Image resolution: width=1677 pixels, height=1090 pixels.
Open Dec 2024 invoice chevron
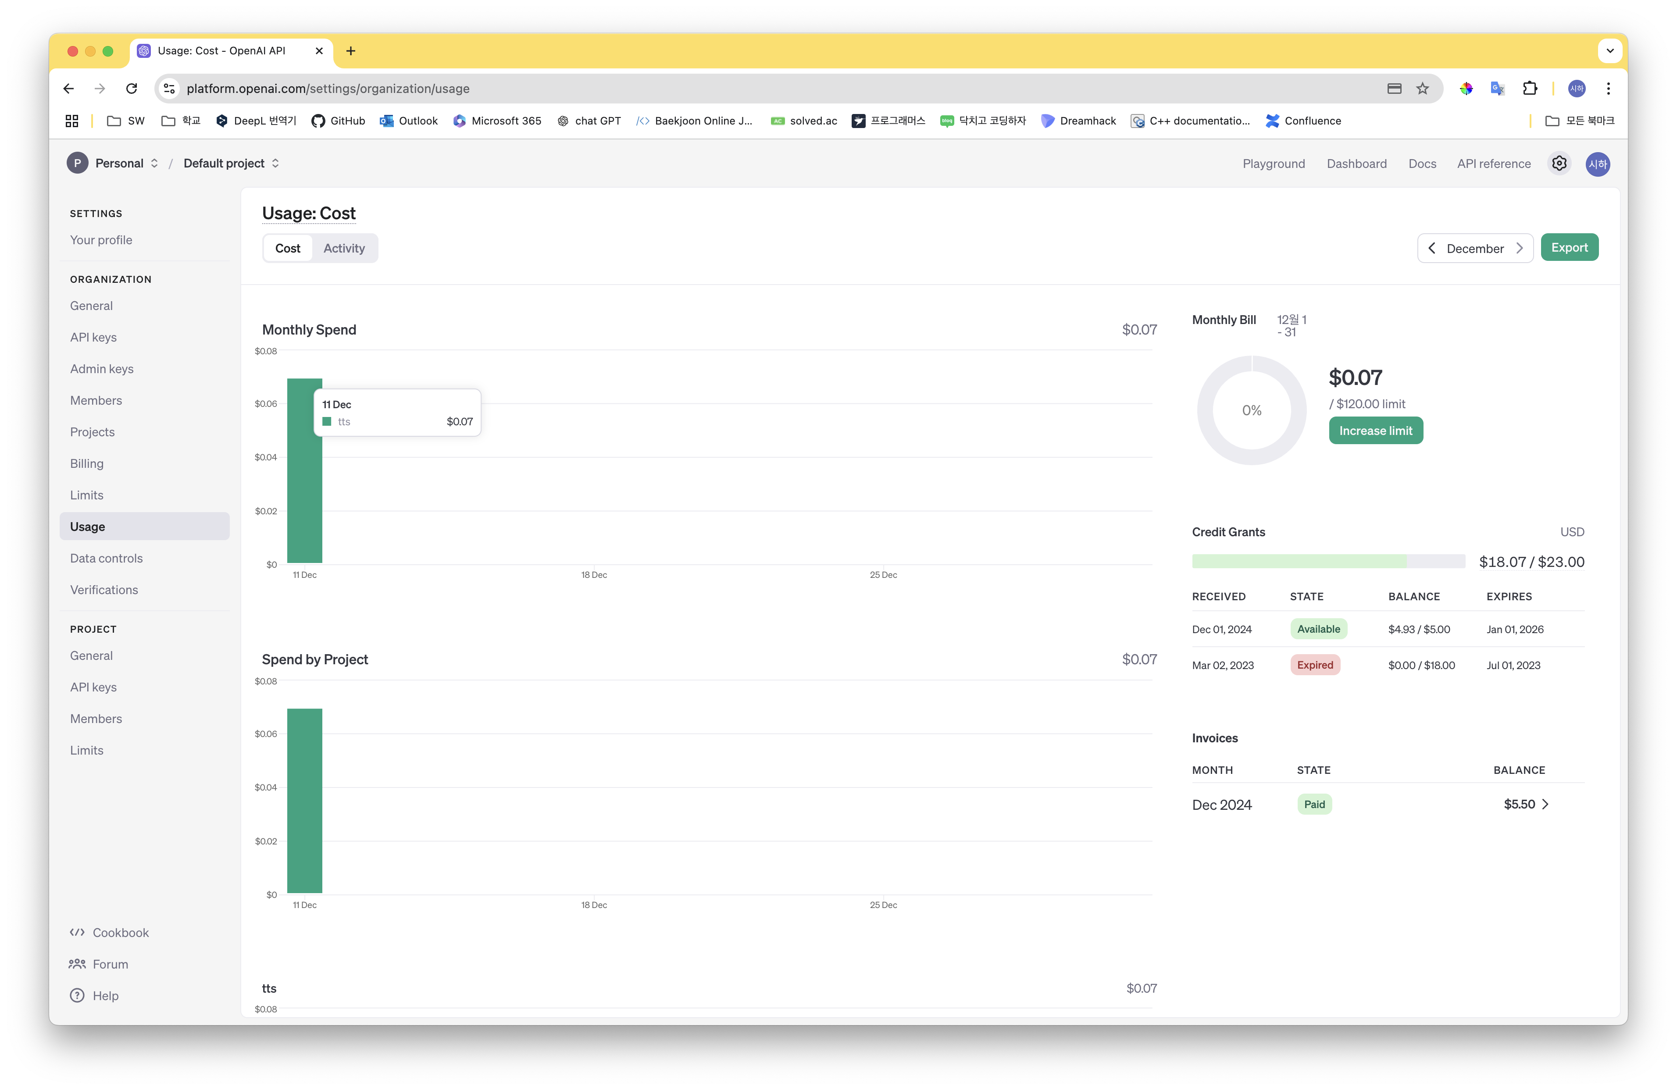click(1545, 805)
